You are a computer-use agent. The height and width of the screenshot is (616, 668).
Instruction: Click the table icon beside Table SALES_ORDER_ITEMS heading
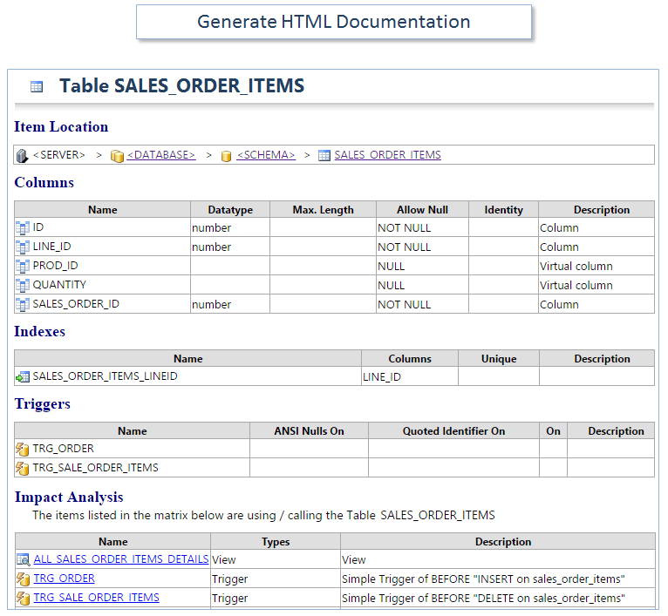[37, 86]
